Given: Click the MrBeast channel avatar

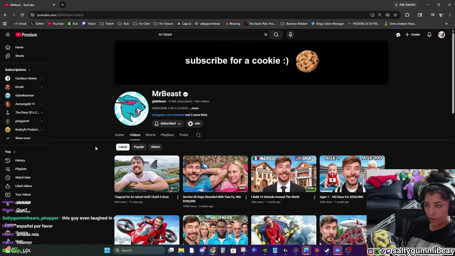Looking at the screenshot, I should [131, 108].
